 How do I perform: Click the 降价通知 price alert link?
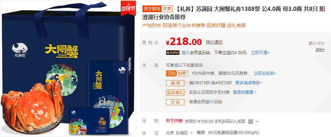[214, 42]
